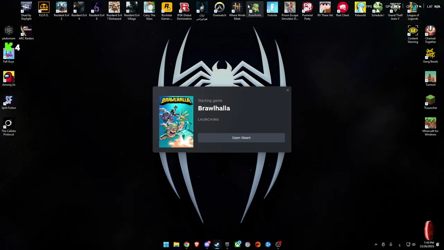
Task: Open Ubisoft Connect from the taskbar
Action: [x=248, y=244]
